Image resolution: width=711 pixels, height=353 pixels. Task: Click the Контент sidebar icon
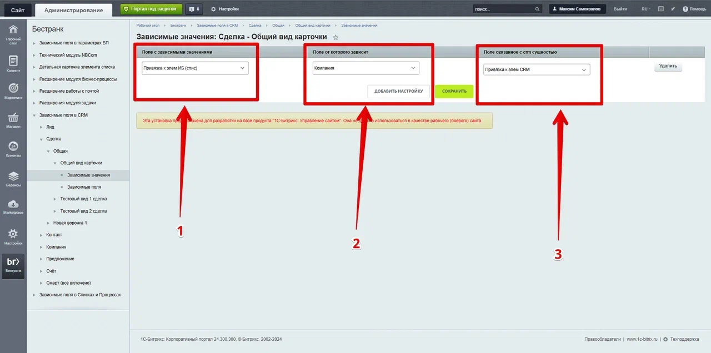tap(13, 61)
